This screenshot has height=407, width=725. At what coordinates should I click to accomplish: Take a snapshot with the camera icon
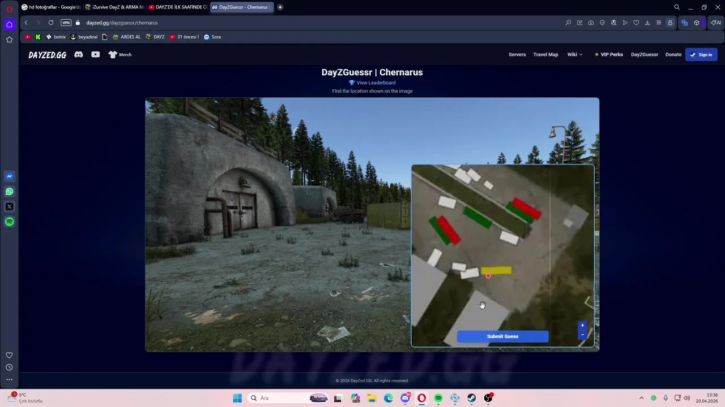(591, 23)
